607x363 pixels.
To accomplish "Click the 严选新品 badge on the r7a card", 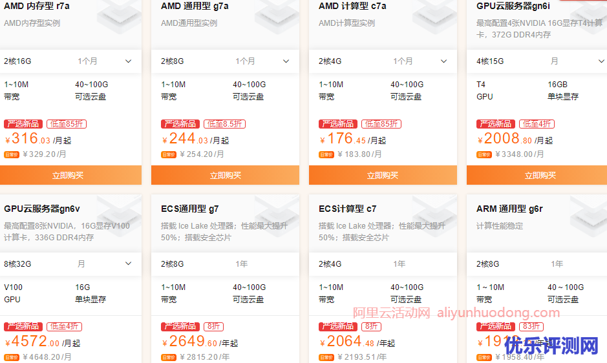I will 23,124.
